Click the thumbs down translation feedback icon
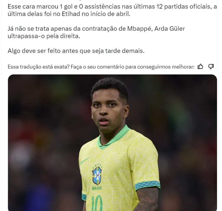Image resolution: width=222 pixels, height=211 pixels. 211,66
